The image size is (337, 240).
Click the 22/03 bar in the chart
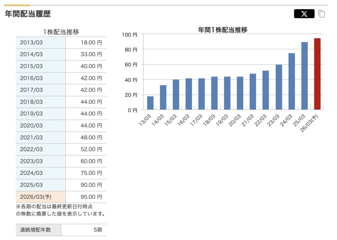pyautogui.click(x=266, y=90)
